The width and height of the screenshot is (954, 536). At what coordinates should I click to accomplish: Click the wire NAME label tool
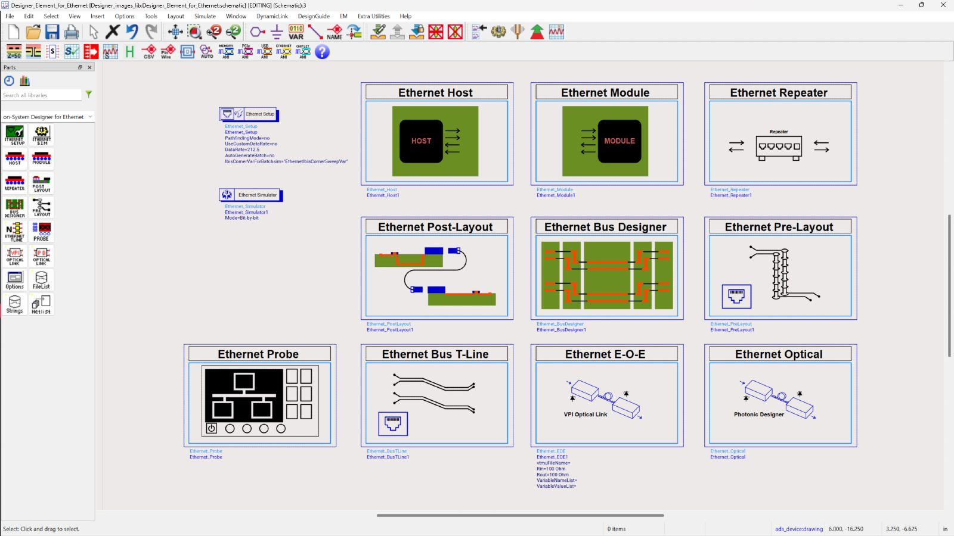coord(334,32)
